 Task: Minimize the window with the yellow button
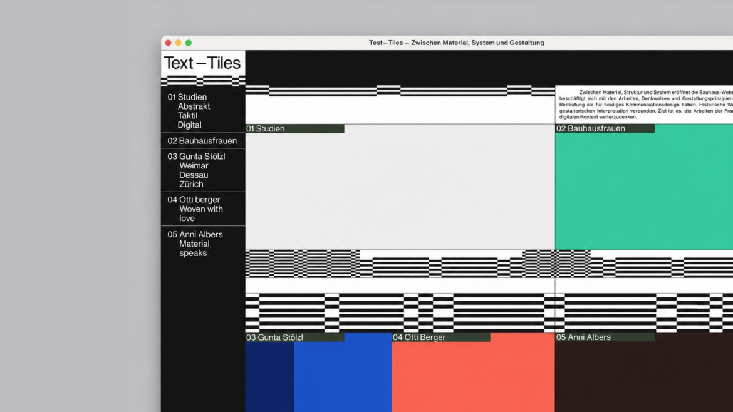pos(178,43)
